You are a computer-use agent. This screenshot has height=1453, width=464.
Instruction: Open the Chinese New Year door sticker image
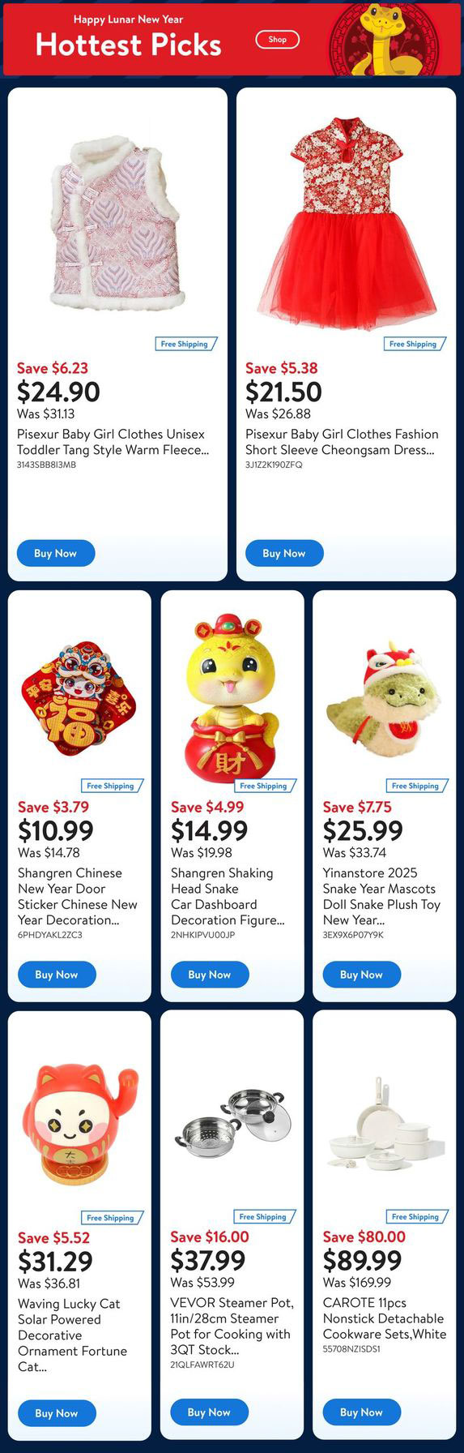coord(79,694)
